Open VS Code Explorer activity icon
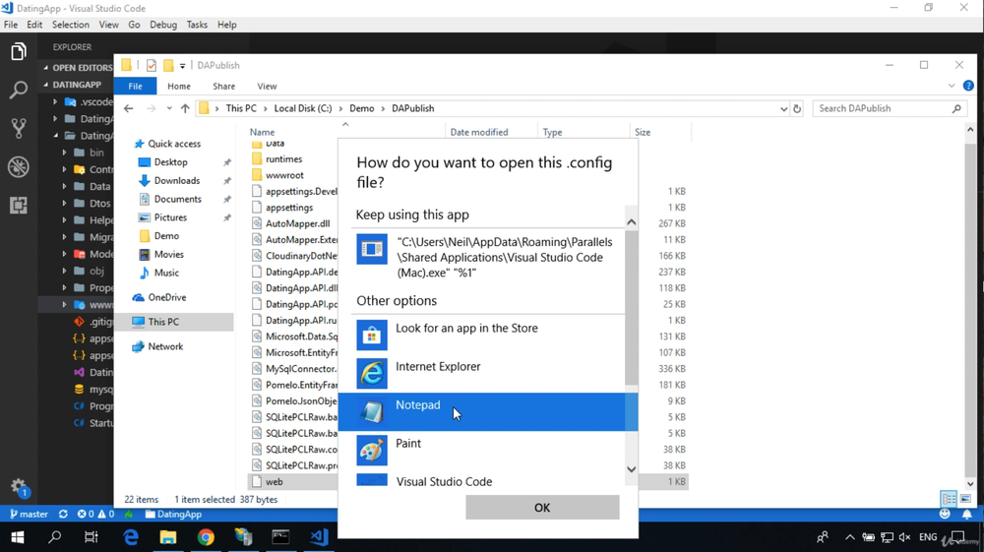Image resolution: width=984 pixels, height=552 pixels. [18, 51]
